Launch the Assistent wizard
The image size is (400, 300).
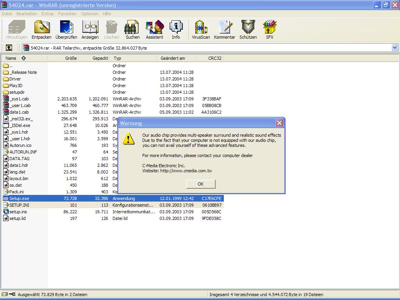pos(154,30)
